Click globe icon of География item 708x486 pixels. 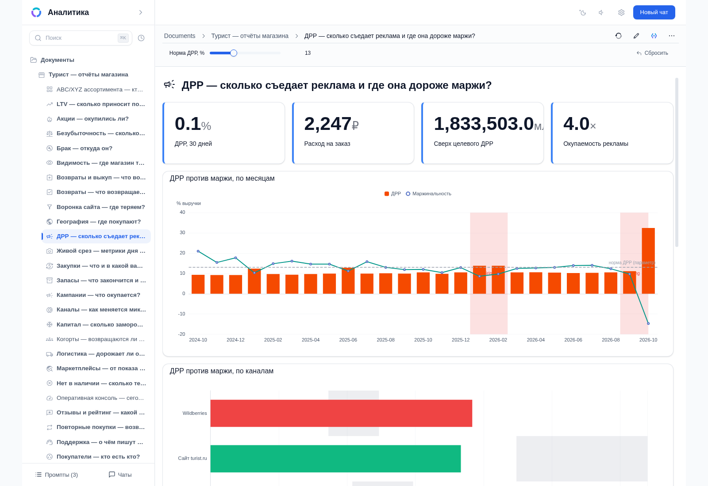point(50,222)
